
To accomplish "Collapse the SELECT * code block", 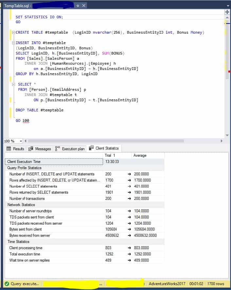I will coord(13,85).
